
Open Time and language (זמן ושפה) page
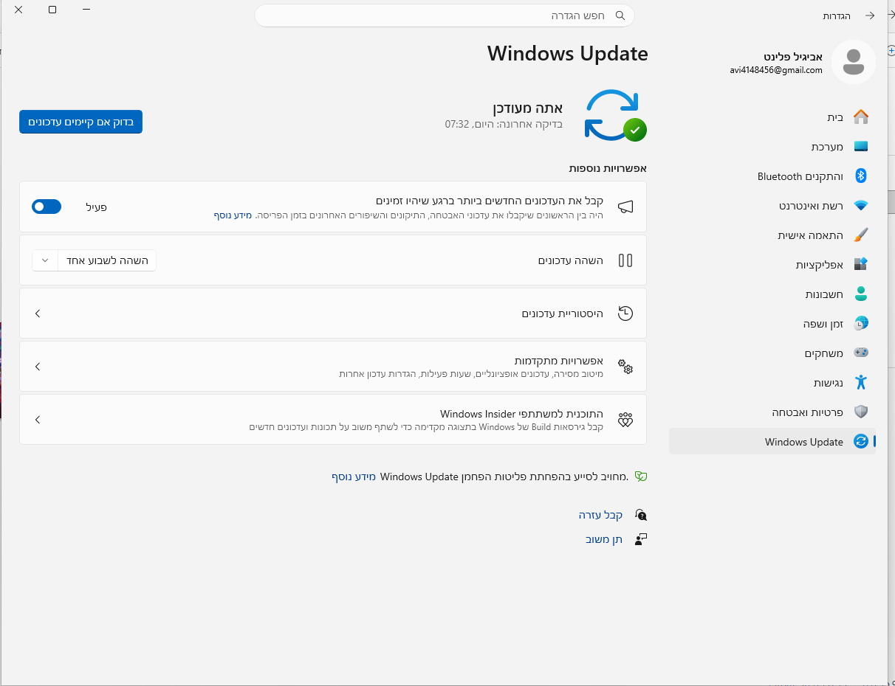pyautogui.click(x=772, y=324)
